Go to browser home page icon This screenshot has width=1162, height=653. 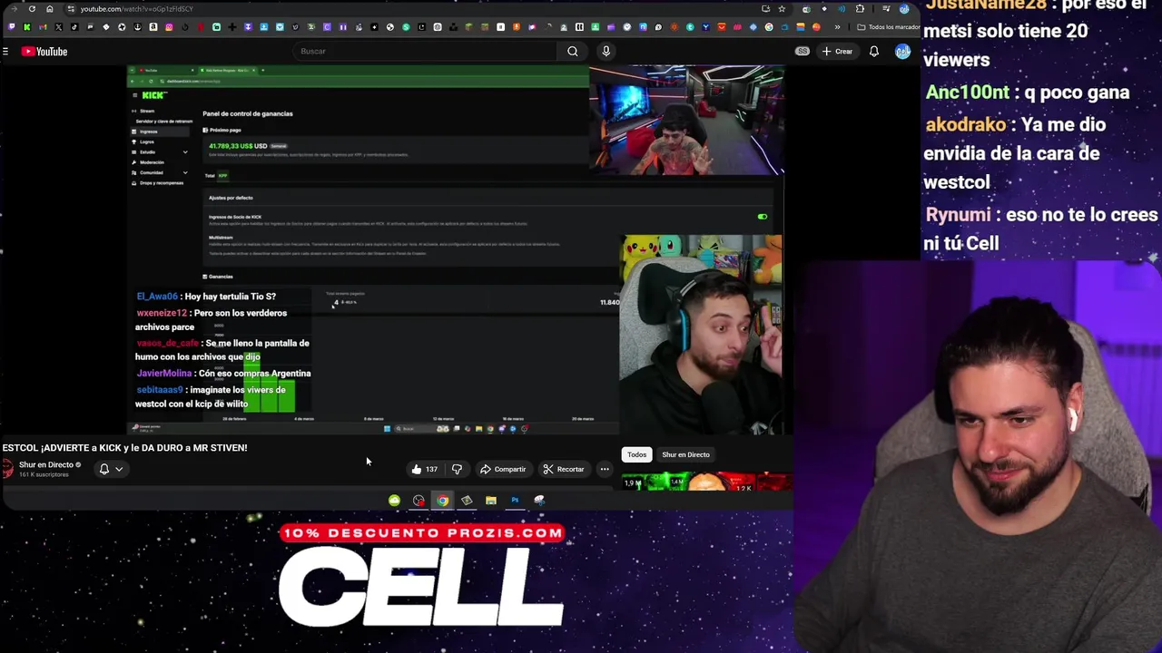pyautogui.click(x=49, y=9)
